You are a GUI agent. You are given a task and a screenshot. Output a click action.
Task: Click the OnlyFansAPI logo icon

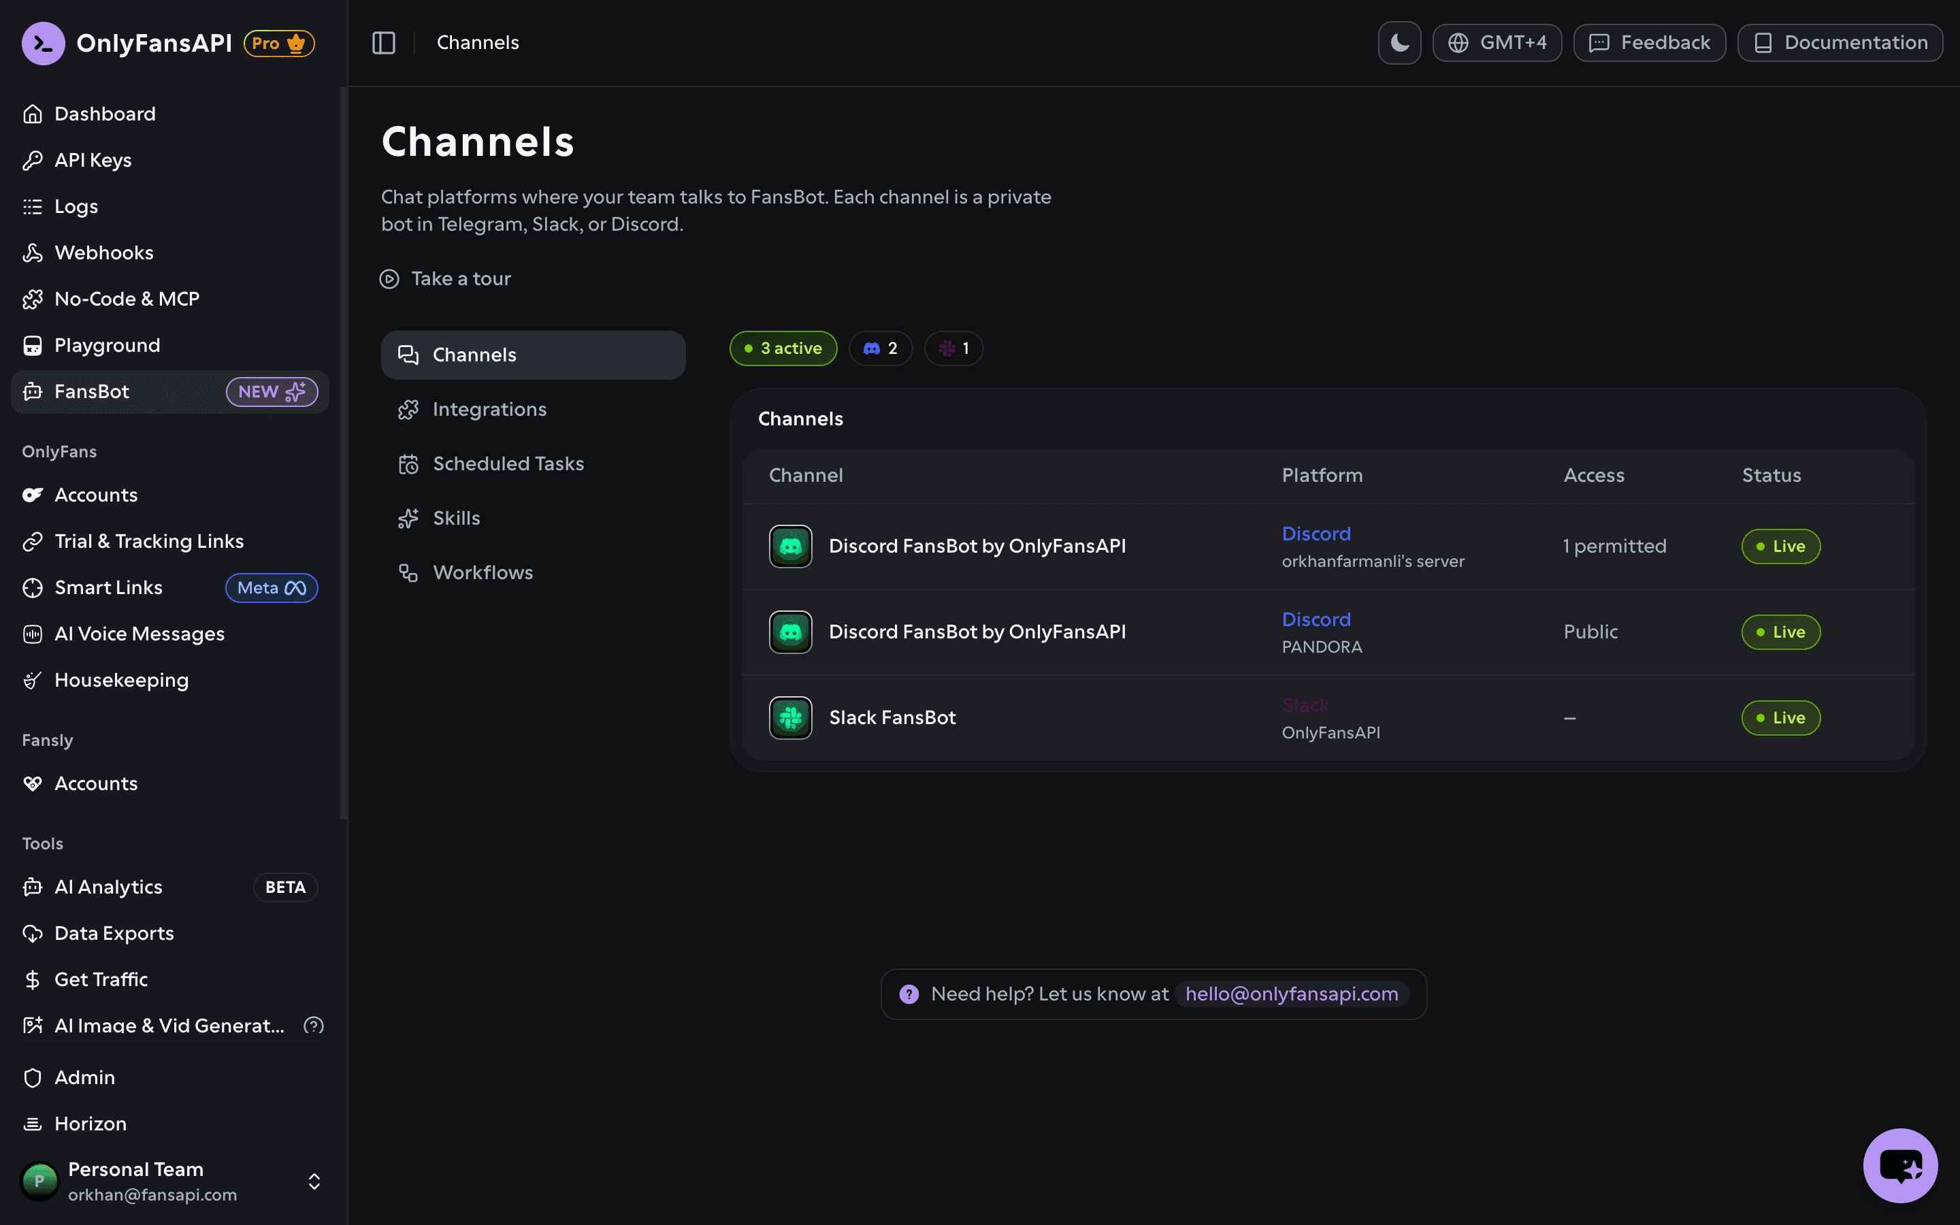click(x=43, y=43)
